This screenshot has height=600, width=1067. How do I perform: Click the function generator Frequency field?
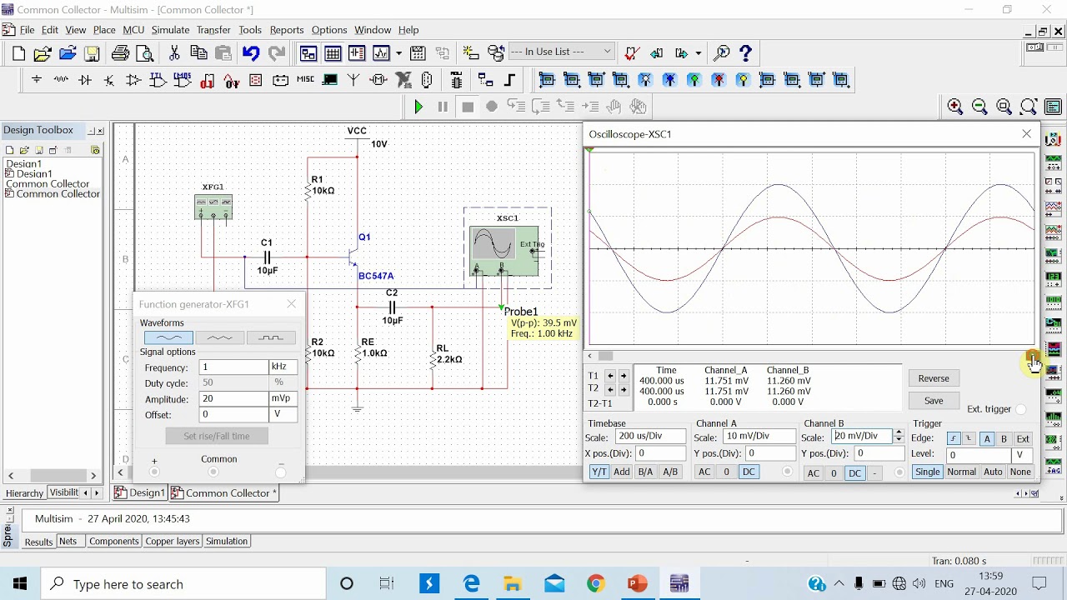[x=233, y=367]
